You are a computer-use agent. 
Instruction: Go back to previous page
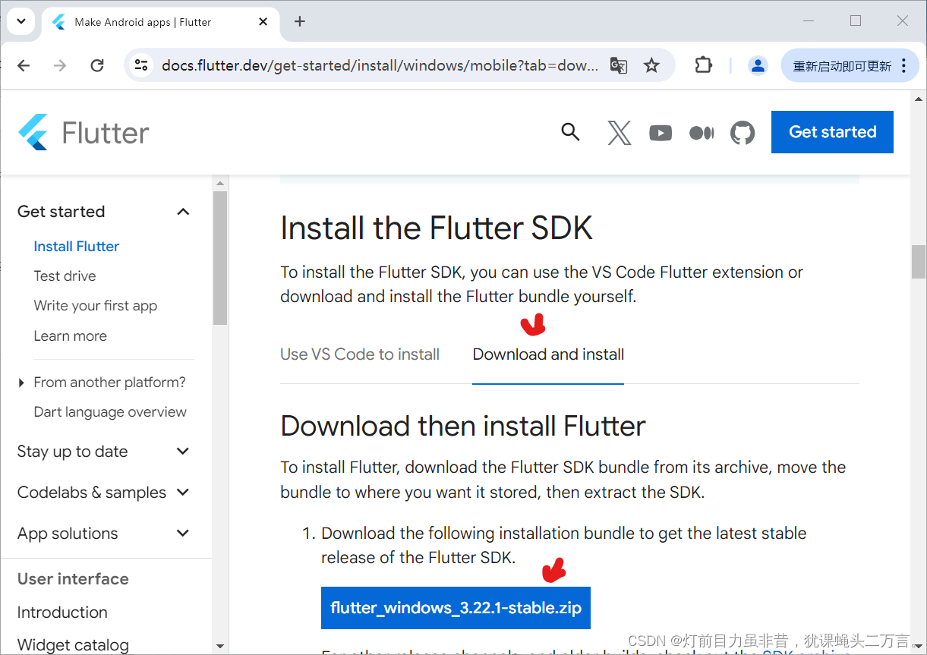click(x=24, y=66)
